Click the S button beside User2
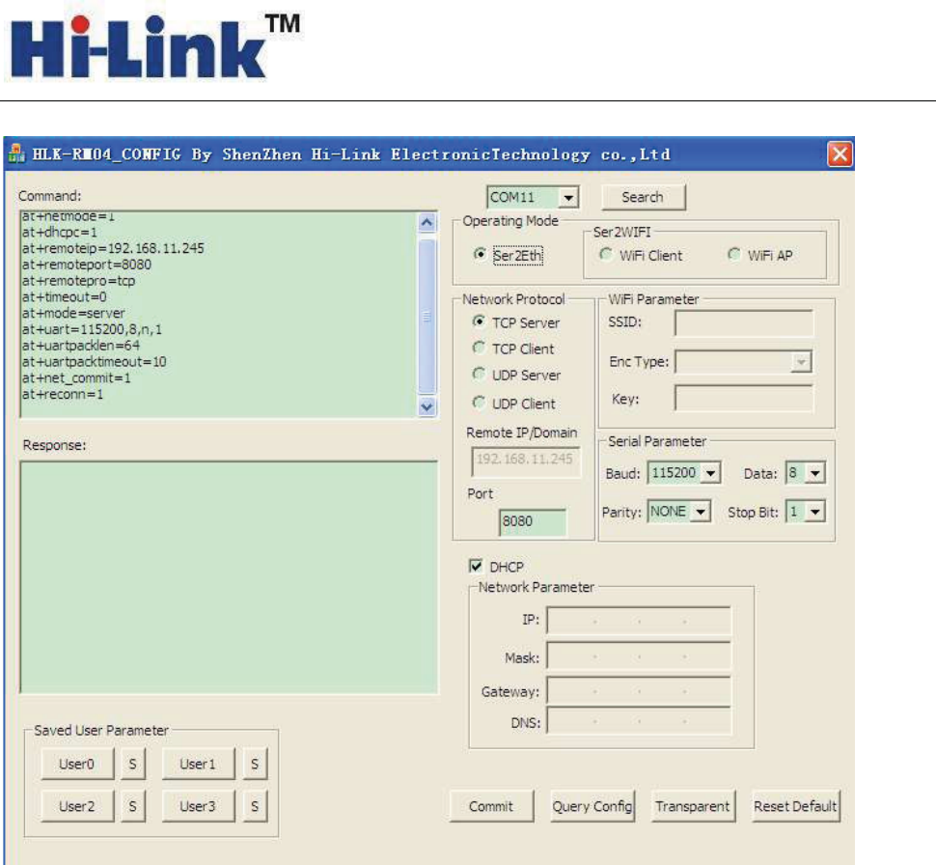 point(132,806)
